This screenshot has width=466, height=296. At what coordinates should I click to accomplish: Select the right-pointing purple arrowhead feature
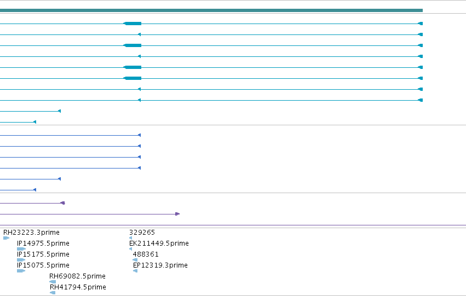tap(177, 214)
